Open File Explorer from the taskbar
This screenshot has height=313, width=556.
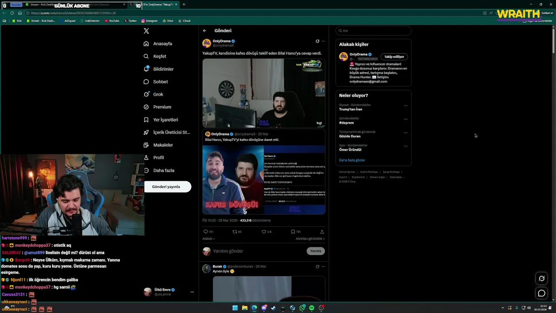[x=245, y=308]
